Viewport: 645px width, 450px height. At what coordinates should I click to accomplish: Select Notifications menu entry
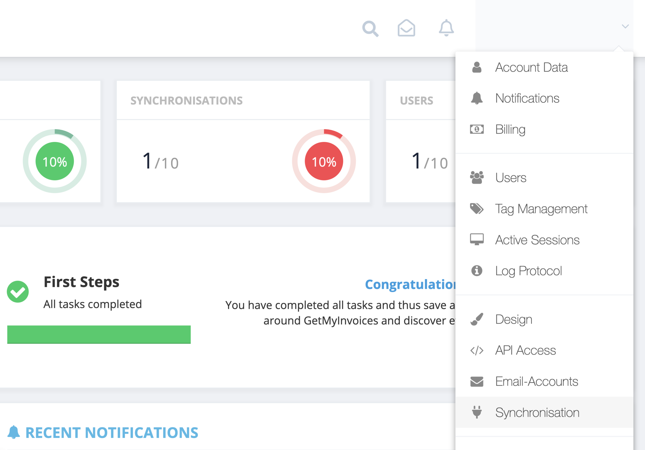(x=544, y=98)
